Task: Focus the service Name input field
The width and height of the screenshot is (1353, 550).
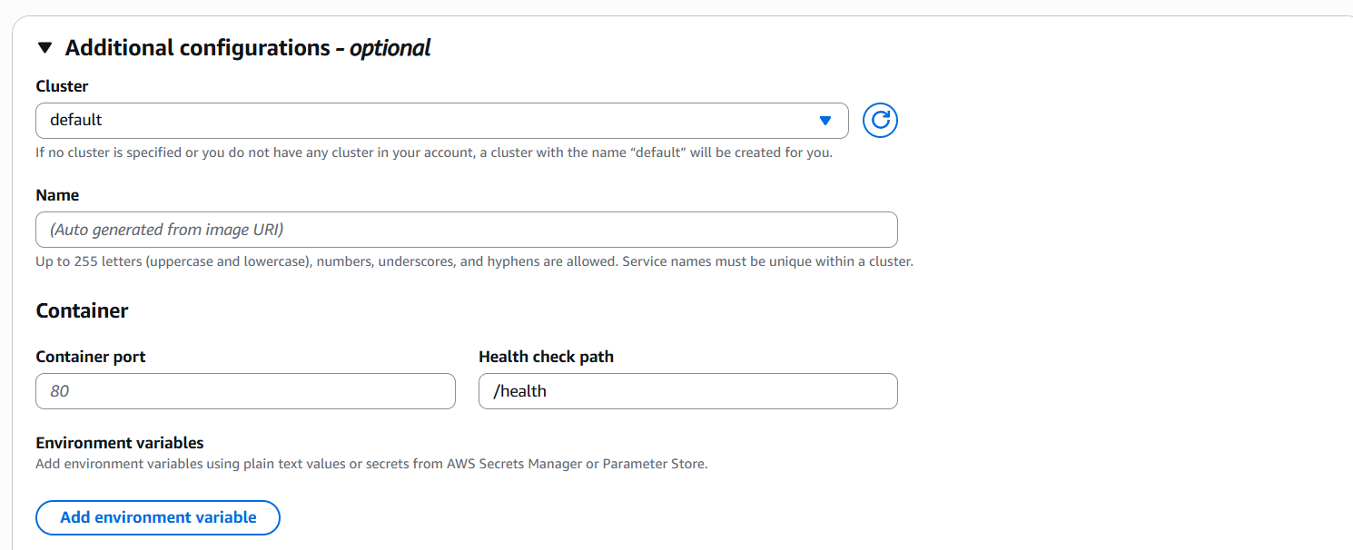Action: [x=466, y=230]
